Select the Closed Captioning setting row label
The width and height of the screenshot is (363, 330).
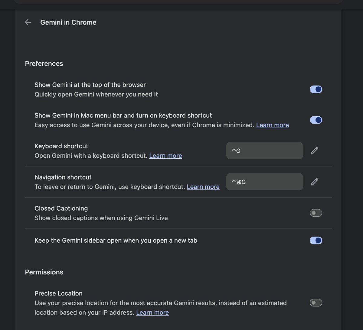click(x=61, y=209)
